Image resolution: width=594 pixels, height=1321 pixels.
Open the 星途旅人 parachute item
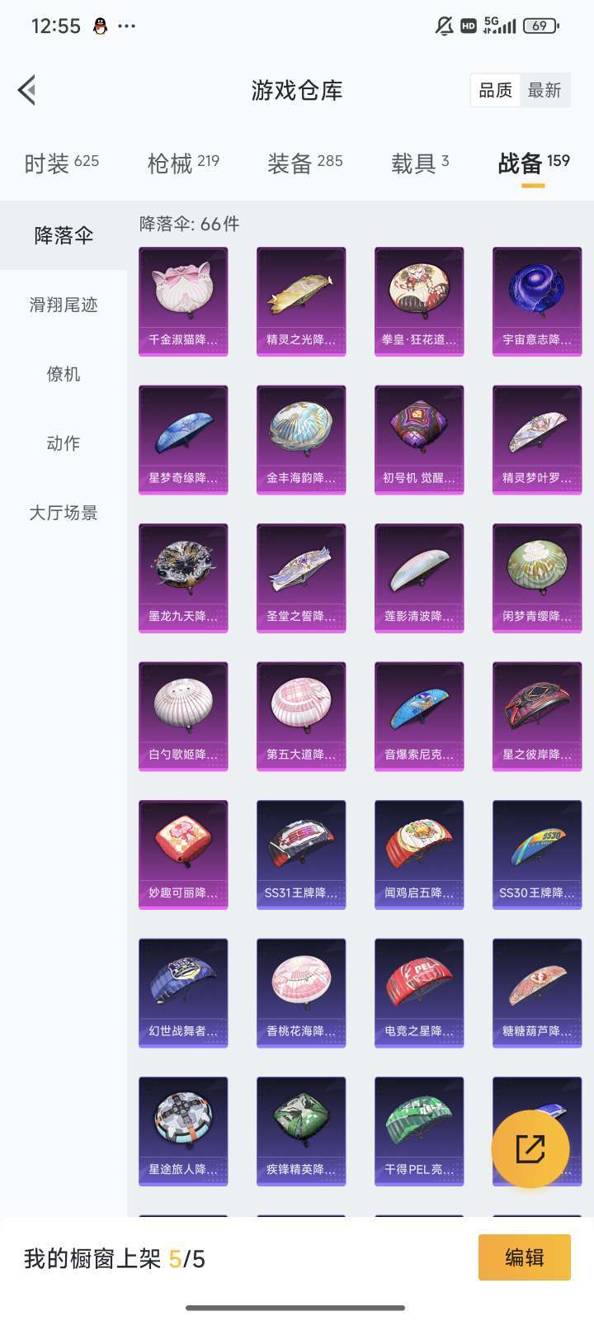(x=183, y=1131)
